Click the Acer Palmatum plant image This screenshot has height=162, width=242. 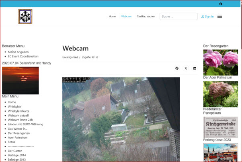coord(220,93)
